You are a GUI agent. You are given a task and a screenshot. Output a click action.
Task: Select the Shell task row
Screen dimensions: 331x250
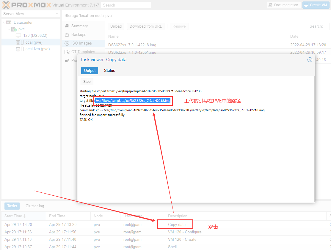(166, 247)
